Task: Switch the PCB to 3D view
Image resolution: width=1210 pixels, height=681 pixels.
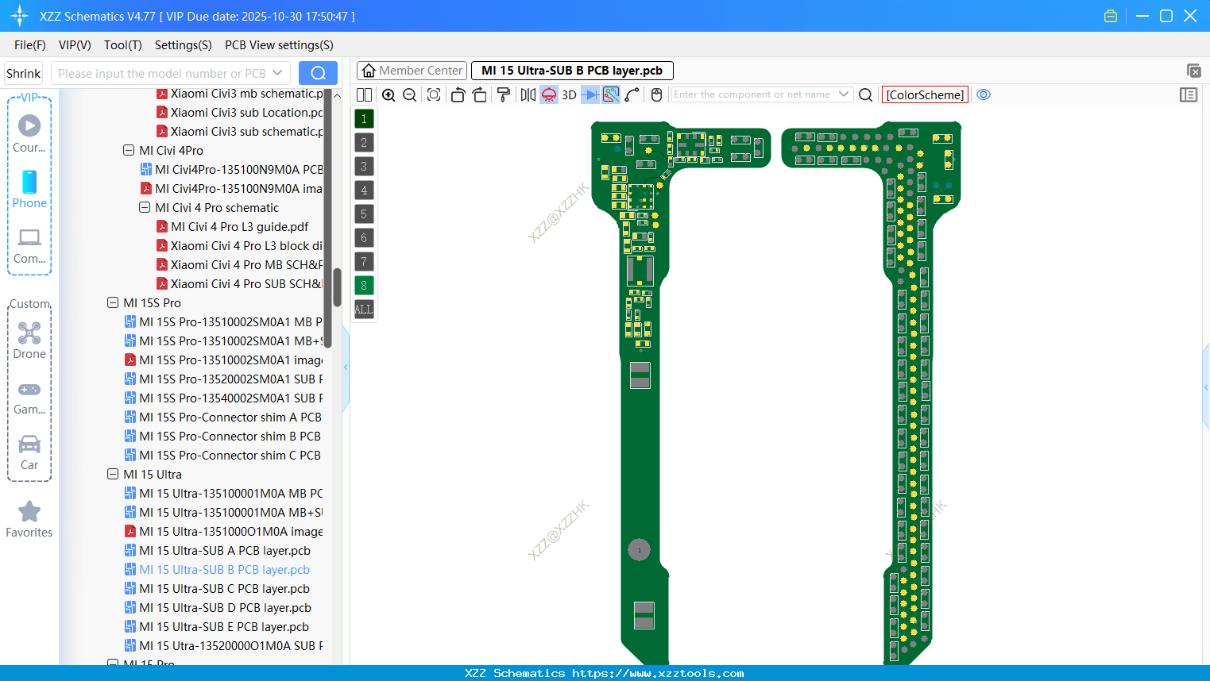Action: (569, 94)
